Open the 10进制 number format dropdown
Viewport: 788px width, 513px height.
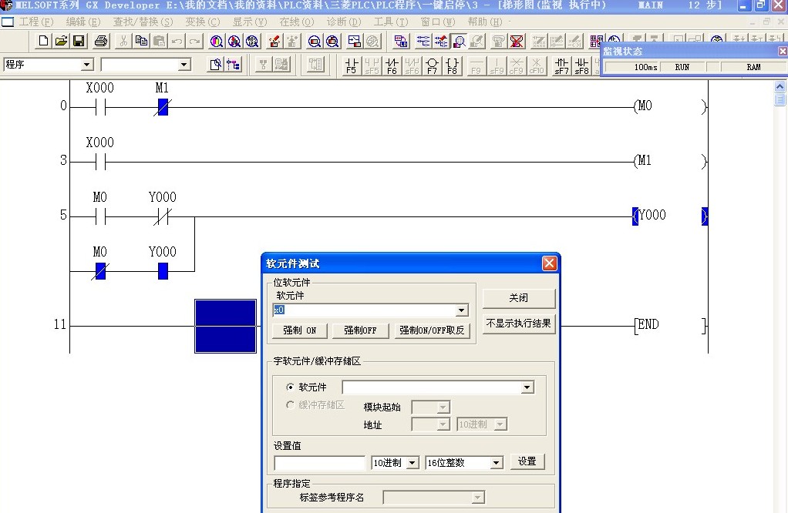[412, 463]
